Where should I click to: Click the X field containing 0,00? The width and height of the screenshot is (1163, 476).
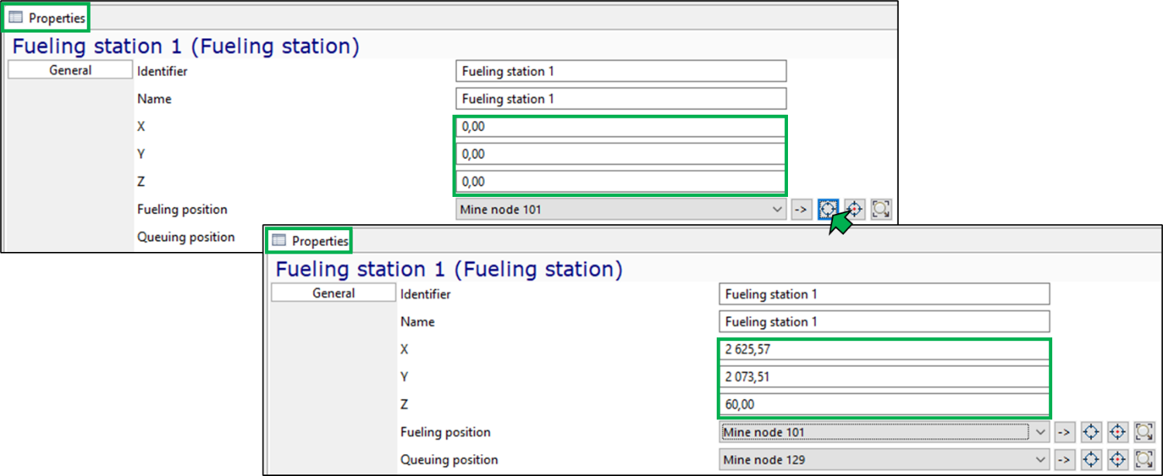point(621,127)
